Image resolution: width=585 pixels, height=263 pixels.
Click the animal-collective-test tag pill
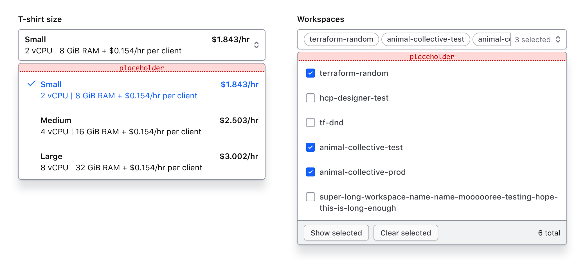click(x=425, y=39)
